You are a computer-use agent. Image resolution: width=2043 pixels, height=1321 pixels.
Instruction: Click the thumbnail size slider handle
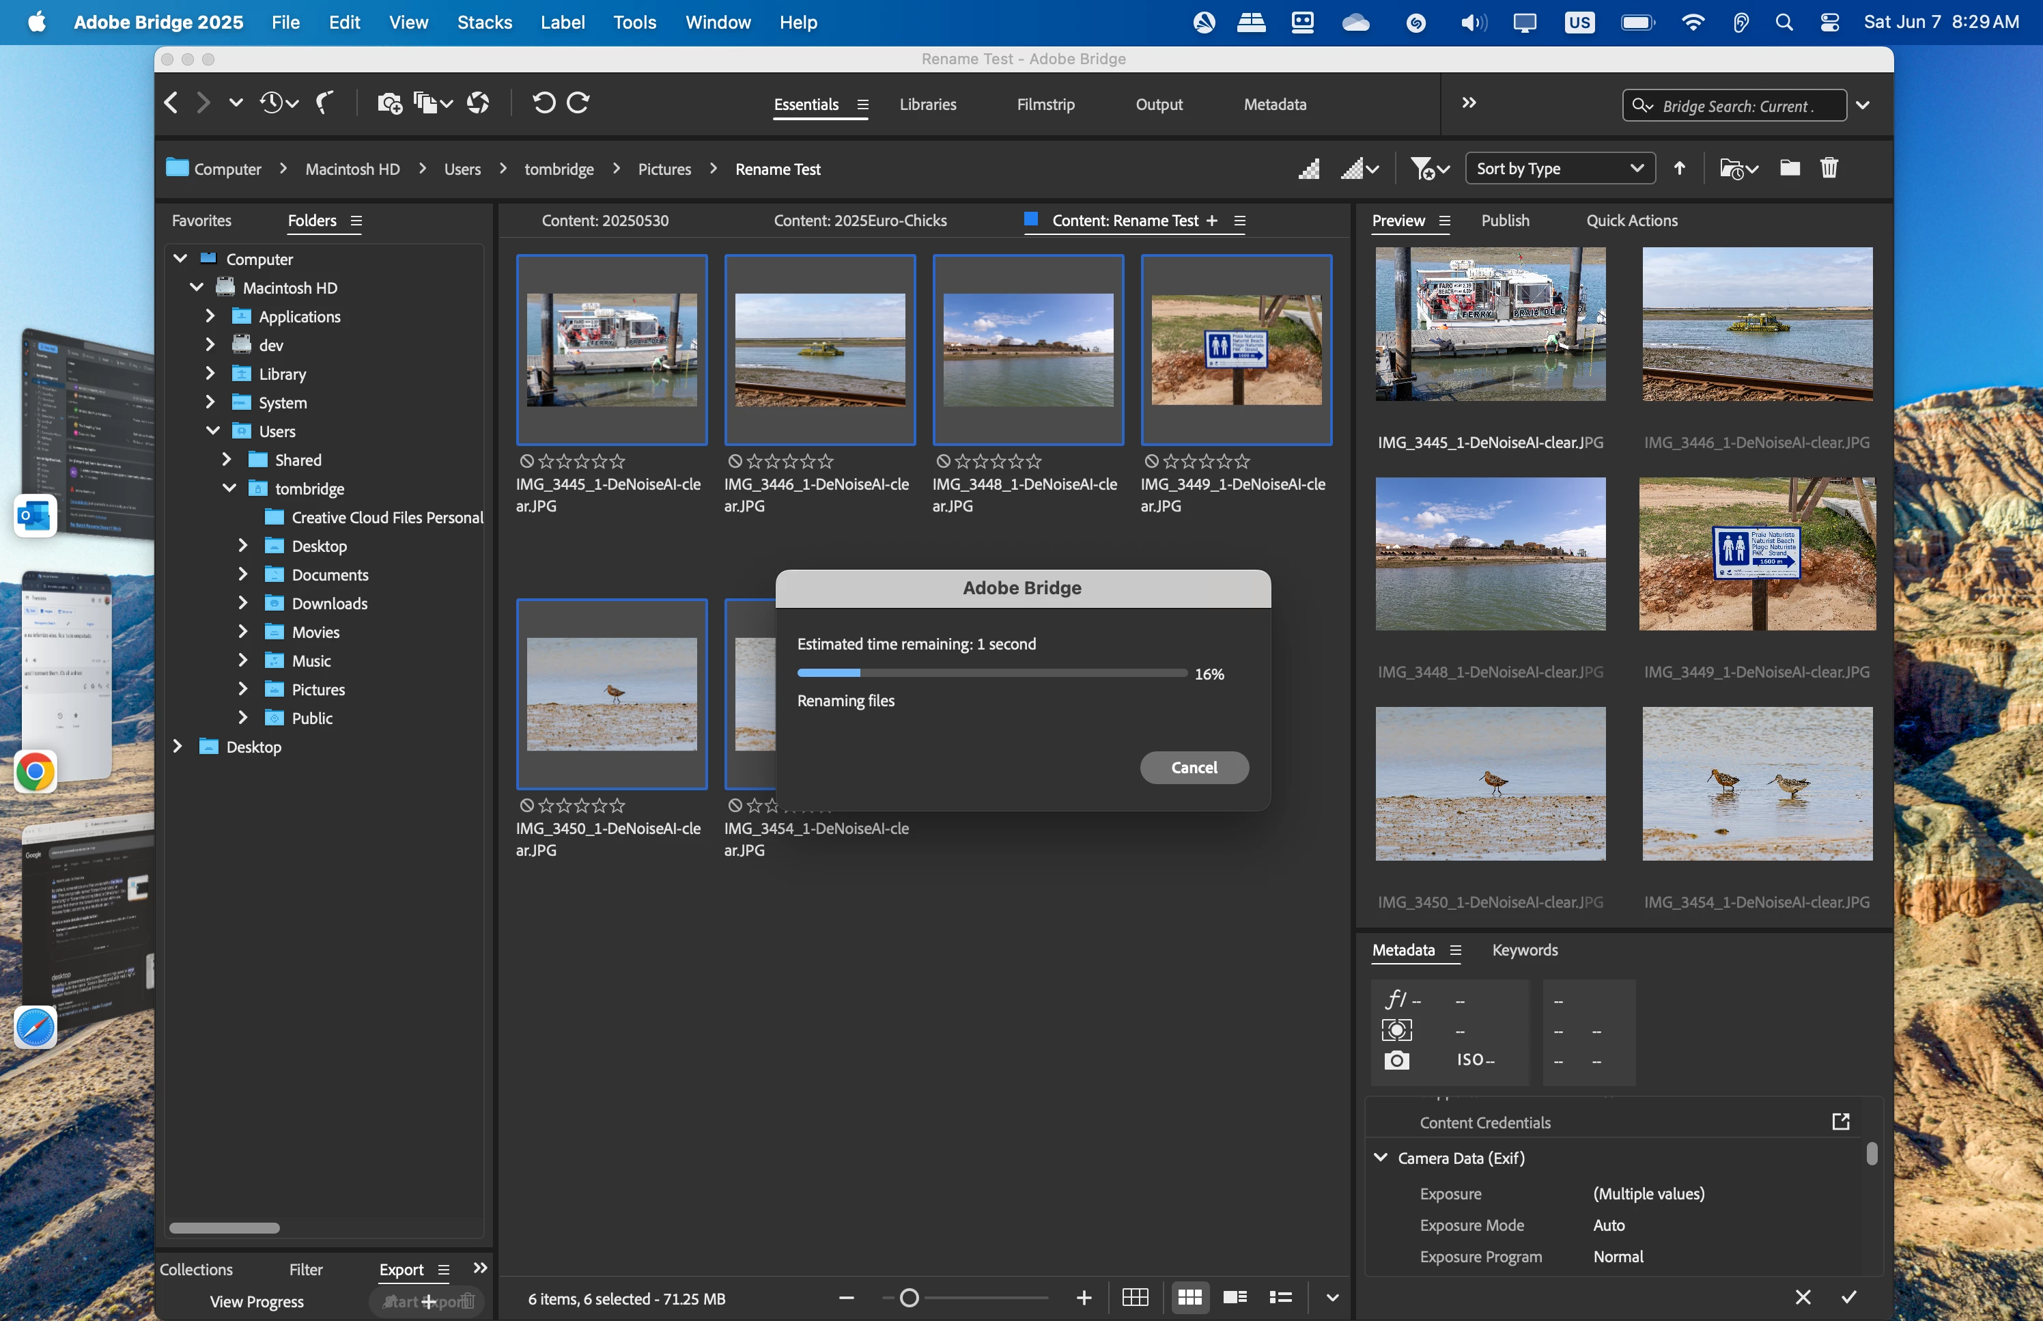coord(910,1298)
